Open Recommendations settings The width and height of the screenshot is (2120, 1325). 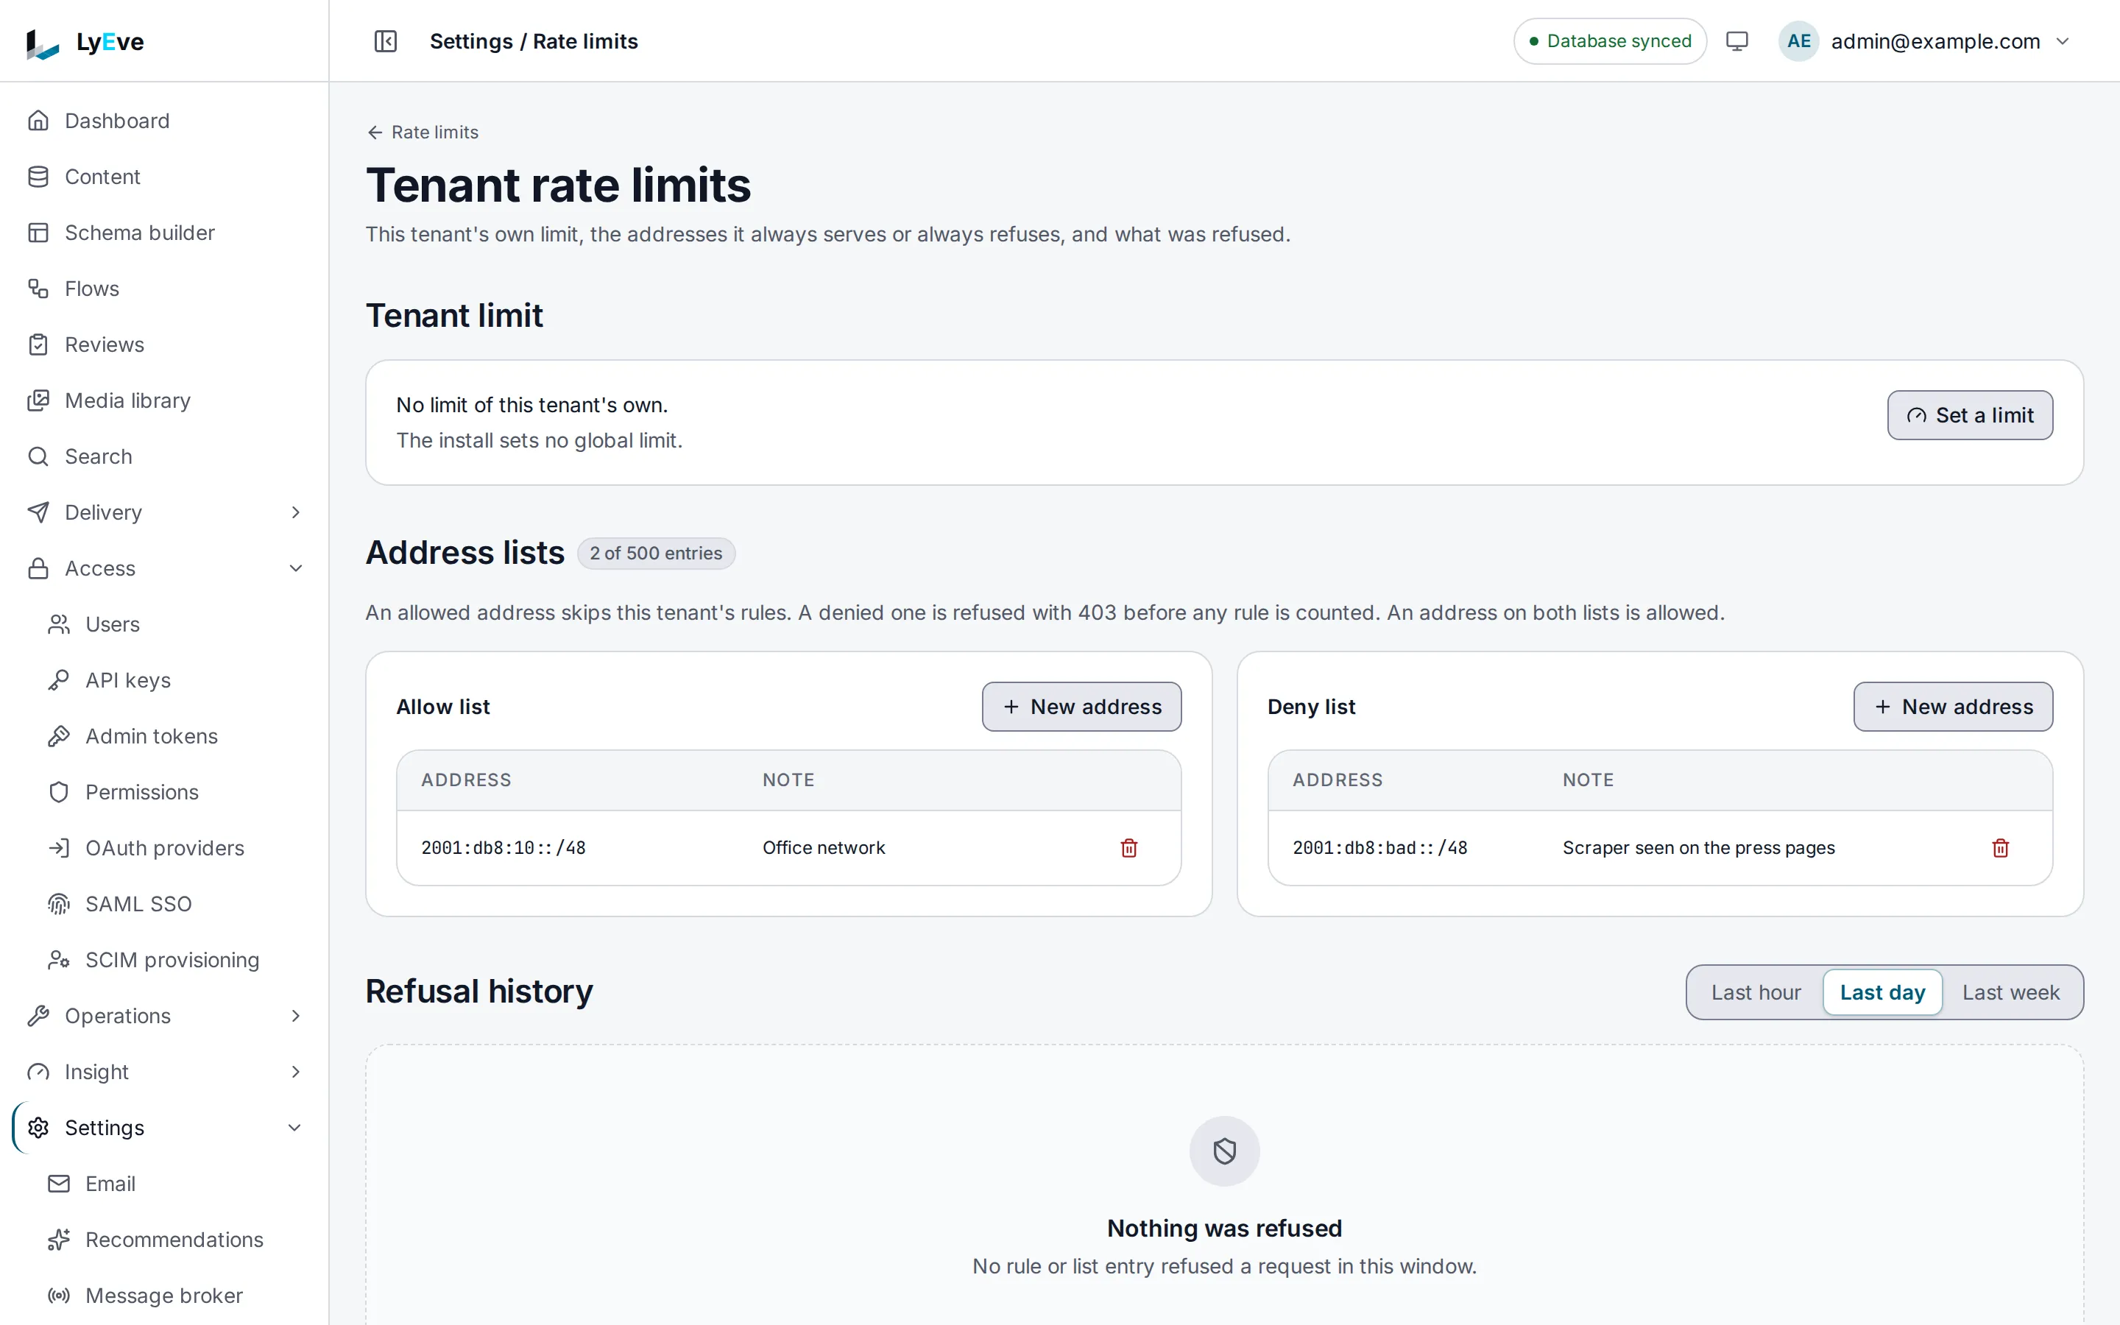click(x=174, y=1240)
